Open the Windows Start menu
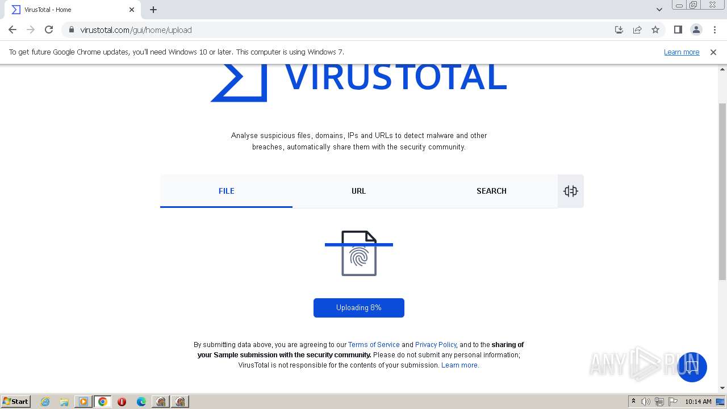 click(16, 402)
